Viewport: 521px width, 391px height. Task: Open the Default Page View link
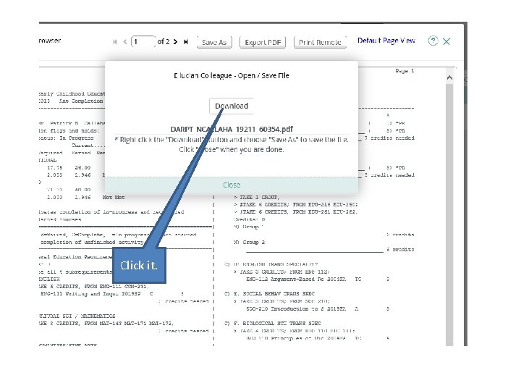click(386, 41)
